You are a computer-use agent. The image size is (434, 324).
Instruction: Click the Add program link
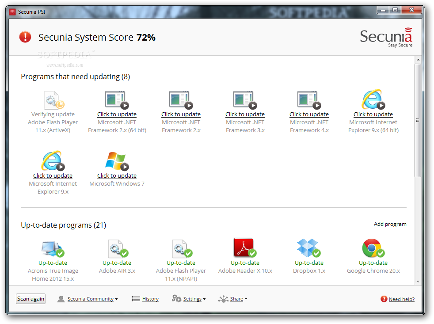pyautogui.click(x=390, y=224)
